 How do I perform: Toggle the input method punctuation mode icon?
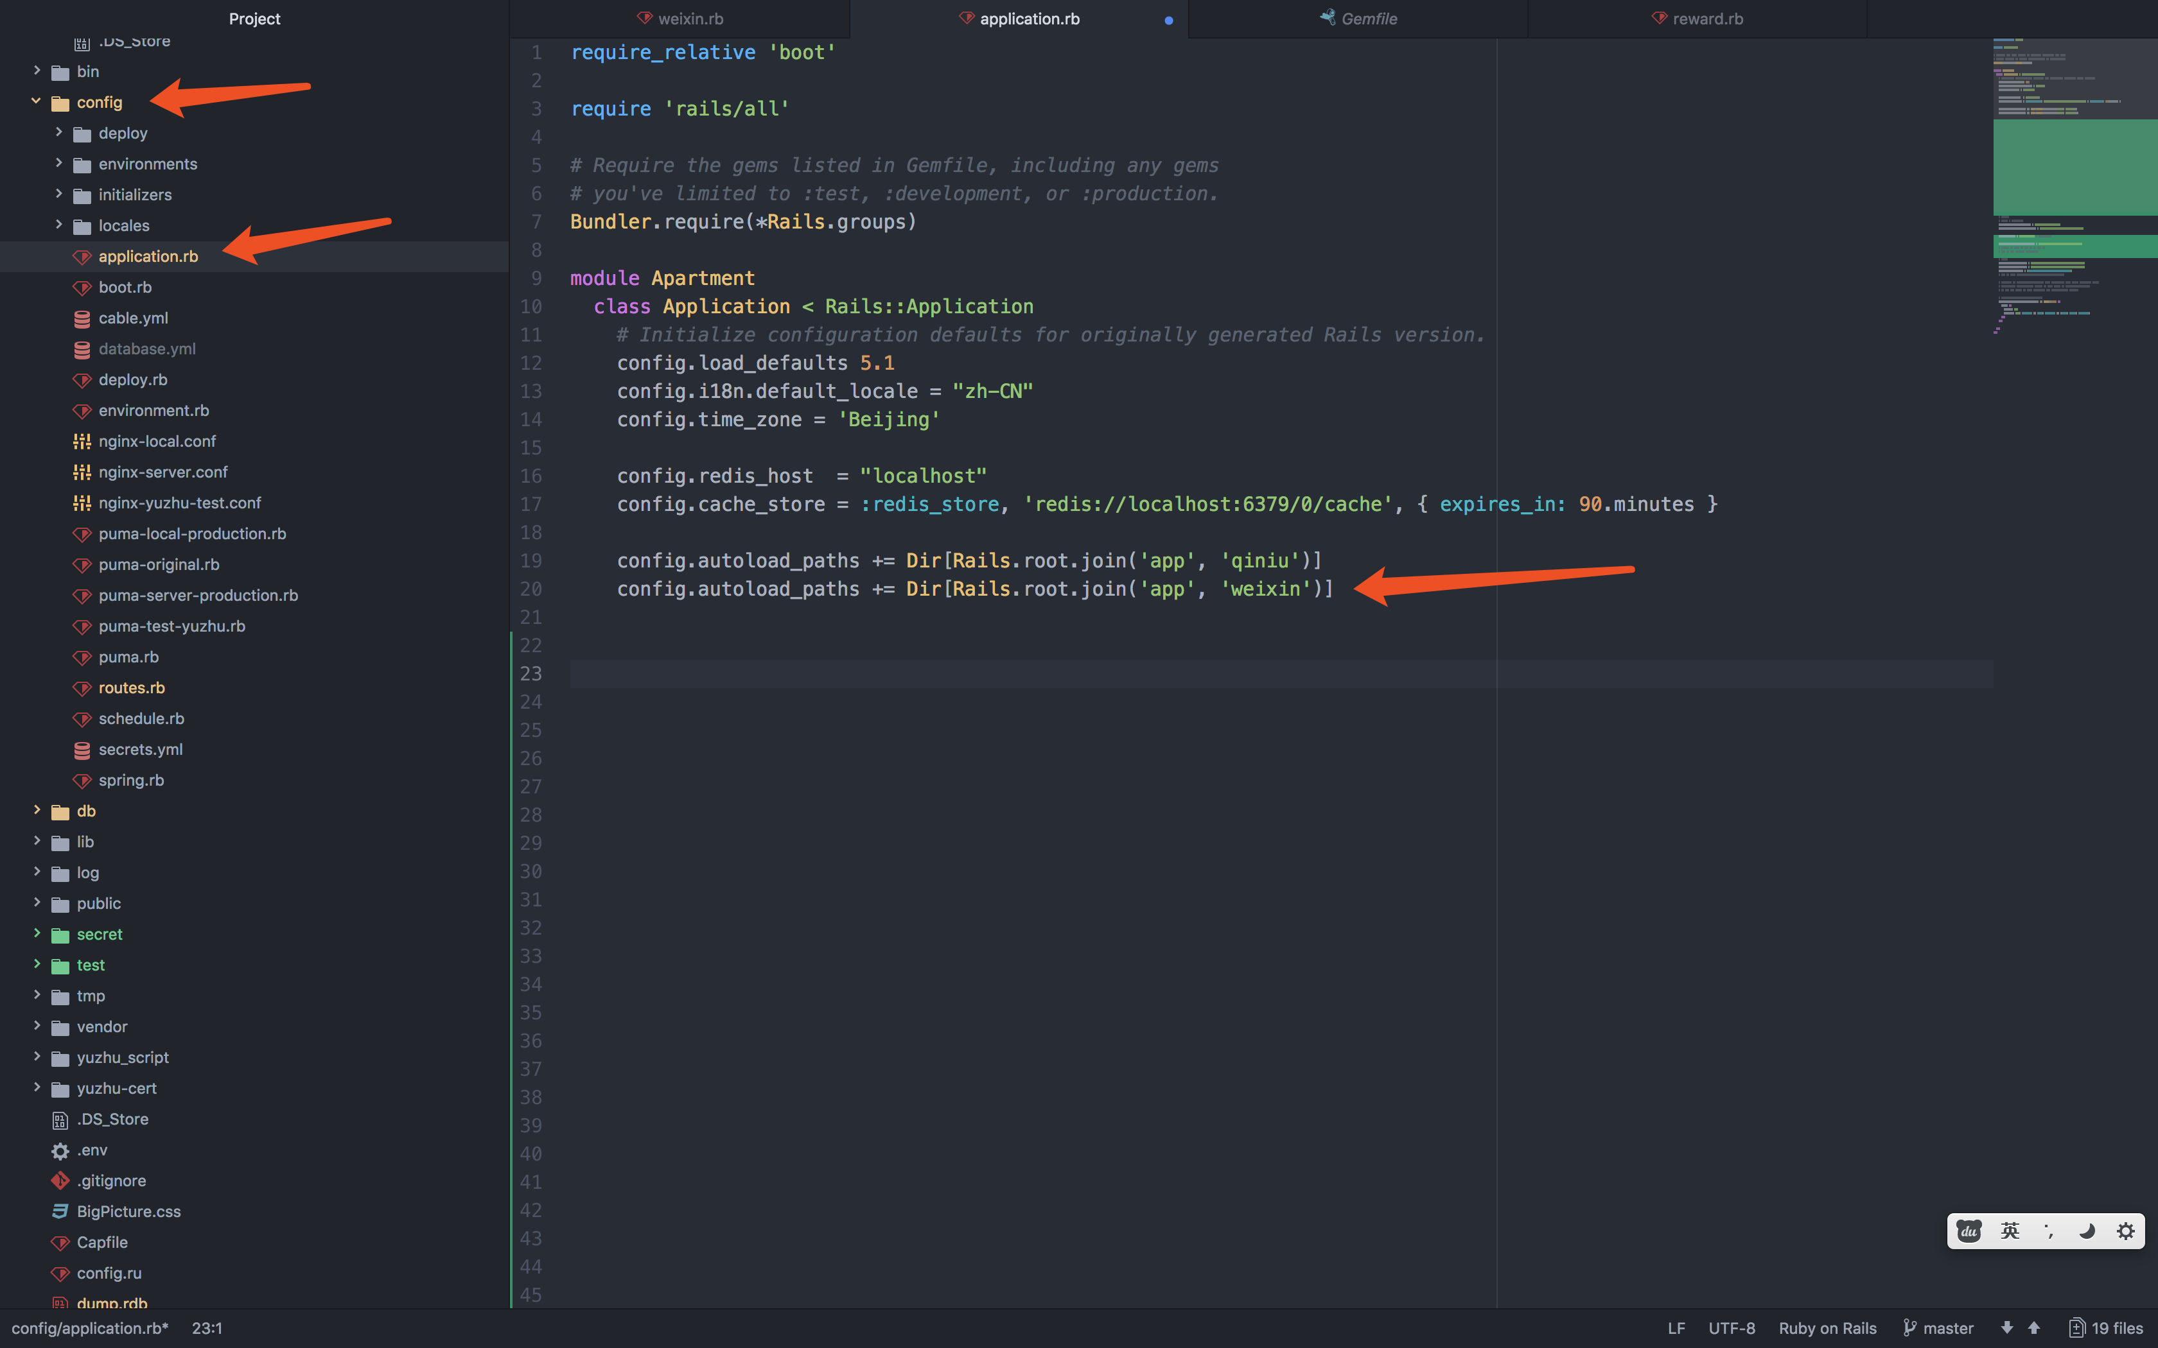(2048, 1231)
